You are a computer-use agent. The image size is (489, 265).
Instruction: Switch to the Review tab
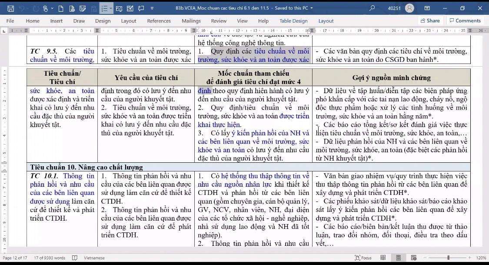[x=219, y=21]
